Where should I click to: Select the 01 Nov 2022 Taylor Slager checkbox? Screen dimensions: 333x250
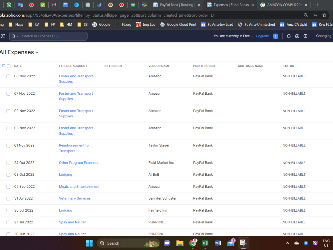tap(8, 146)
